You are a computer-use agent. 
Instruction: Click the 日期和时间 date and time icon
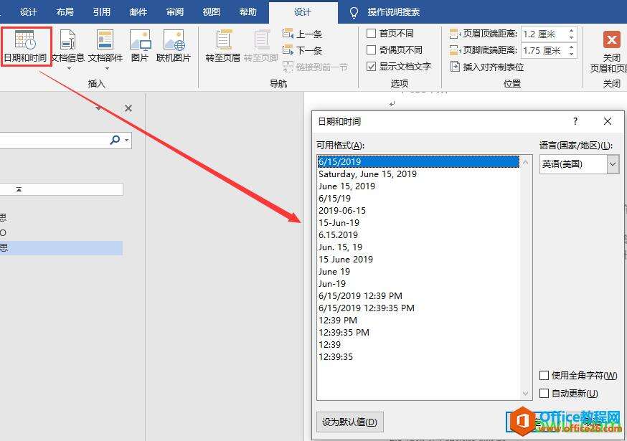(26, 40)
